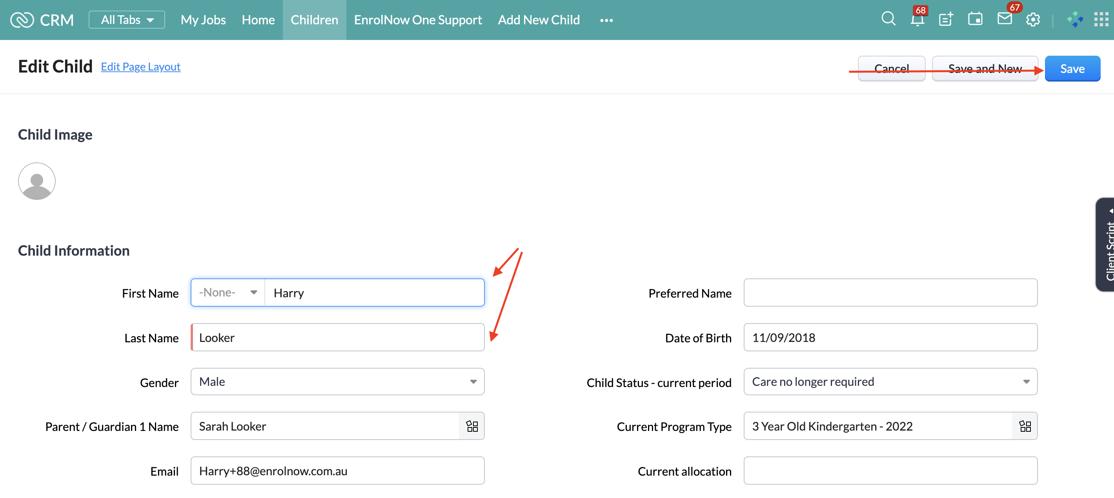Open the -None- salutation dropdown

click(228, 293)
